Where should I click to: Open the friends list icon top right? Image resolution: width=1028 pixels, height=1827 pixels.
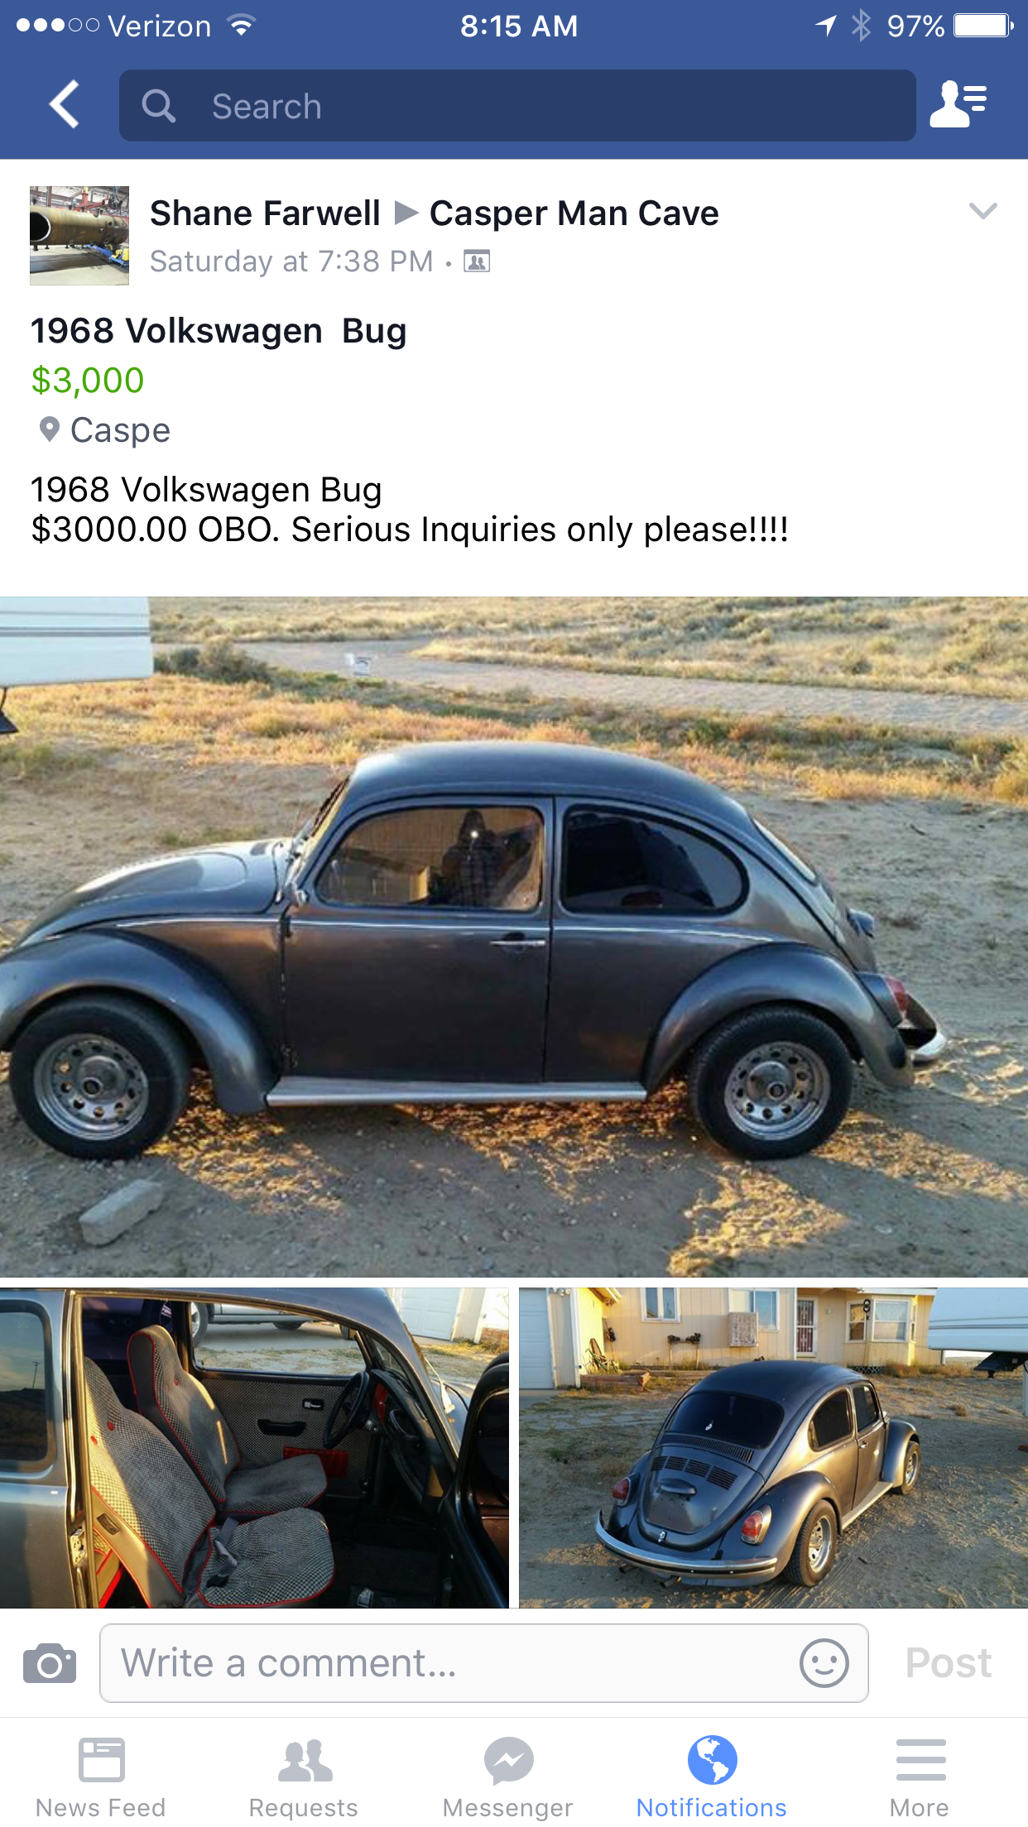point(958,104)
